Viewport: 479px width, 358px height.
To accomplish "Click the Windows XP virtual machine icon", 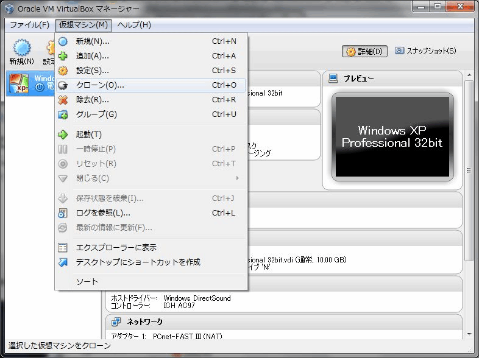I will [19, 83].
